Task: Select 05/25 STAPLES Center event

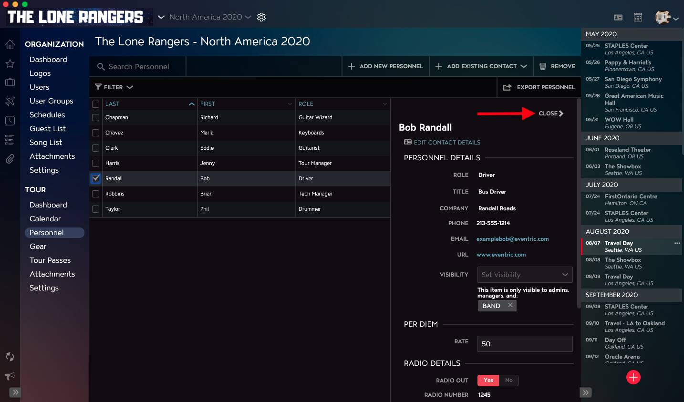Action: tap(632, 49)
